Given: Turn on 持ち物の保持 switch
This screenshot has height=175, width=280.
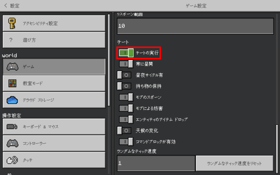Looking at the screenshot, I should pyautogui.click(x=124, y=86).
